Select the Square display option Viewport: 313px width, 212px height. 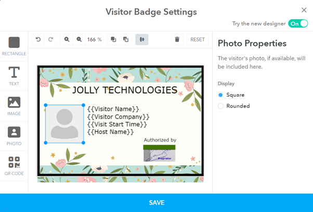pyautogui.click(x=221, y=95)
